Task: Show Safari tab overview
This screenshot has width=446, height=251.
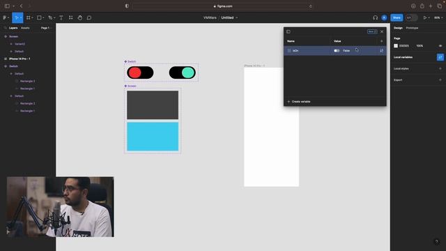Action: 440,6
